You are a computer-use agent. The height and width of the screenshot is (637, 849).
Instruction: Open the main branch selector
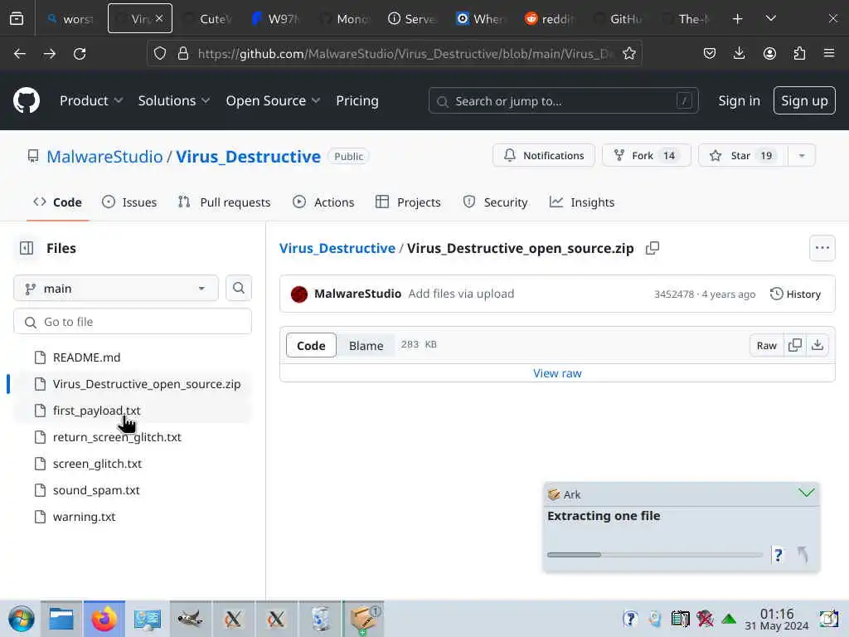click(x=116, y=288)
